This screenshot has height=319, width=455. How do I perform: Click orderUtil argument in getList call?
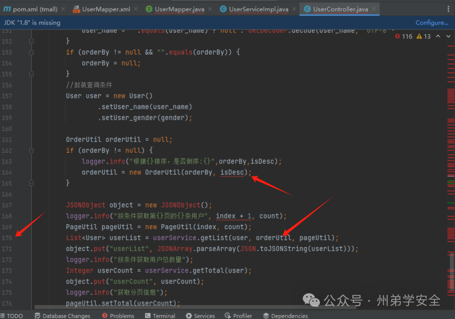(x=273, y=238)
